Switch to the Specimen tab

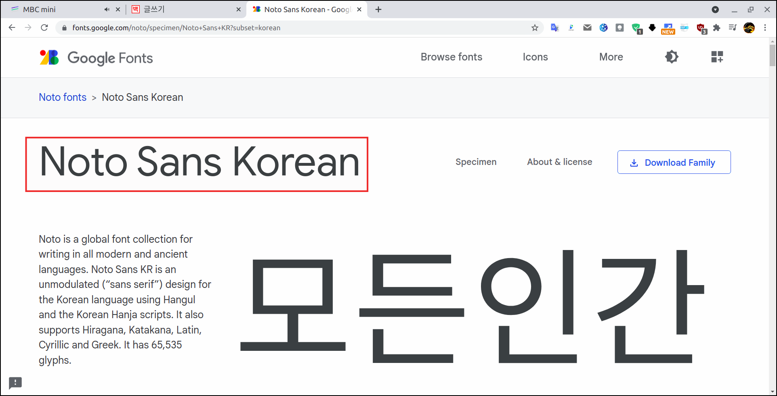(x=476, y=162)
